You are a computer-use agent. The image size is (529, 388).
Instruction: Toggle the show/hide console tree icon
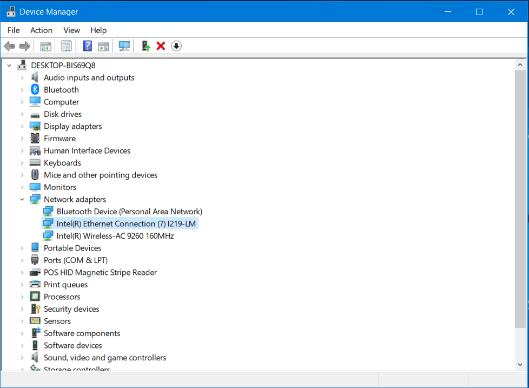coord(45,46)
